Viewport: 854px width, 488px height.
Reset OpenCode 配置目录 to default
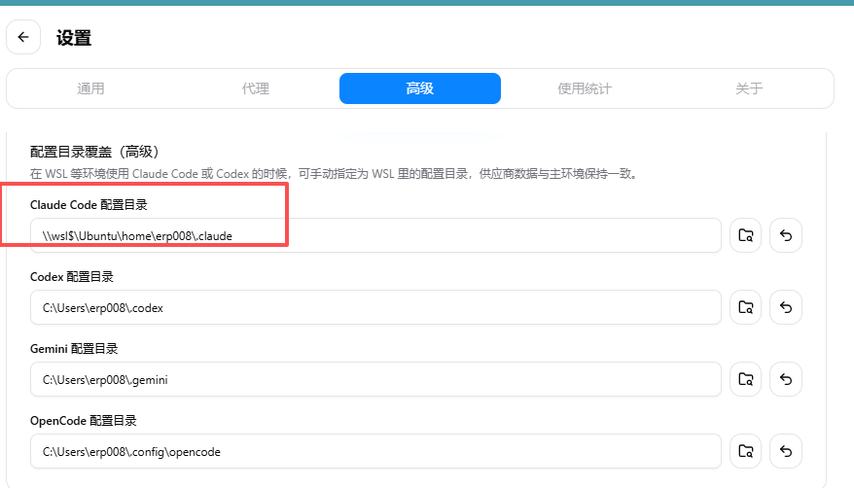pyautogui.click(x=785, y=451)
